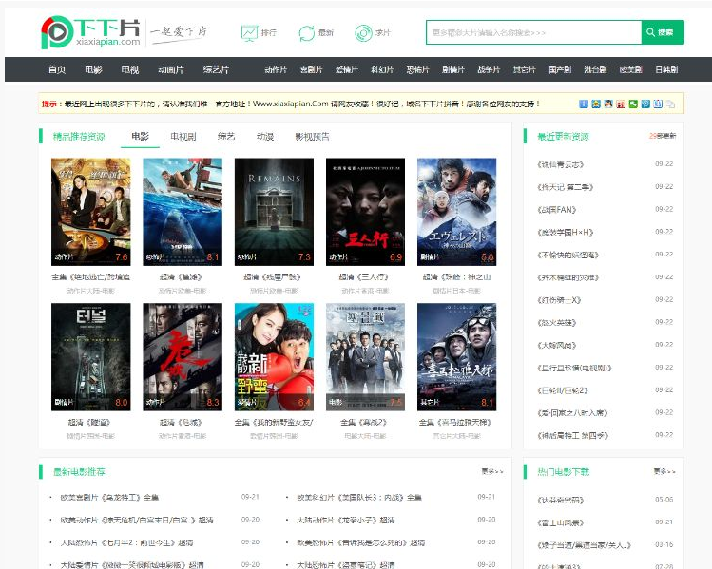Switch to the 电影 recommendation tab
The height and width of the screenshot is (569, 712).
click(140, 136)
